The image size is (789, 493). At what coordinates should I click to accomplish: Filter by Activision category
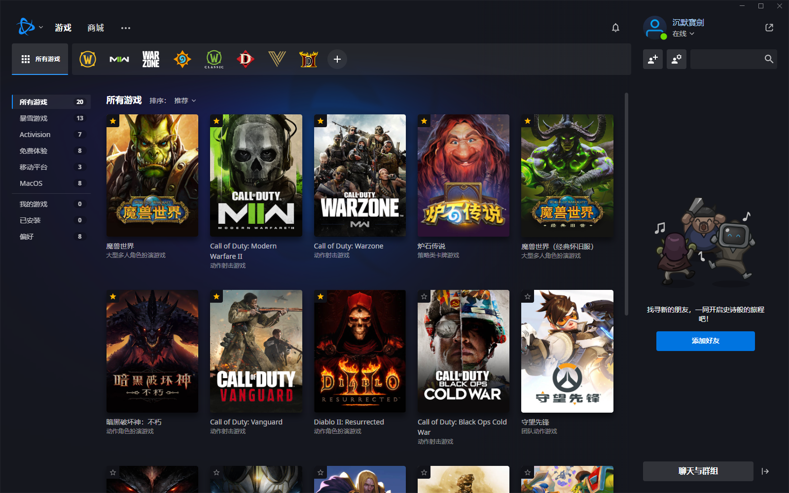tap(51, 135)
